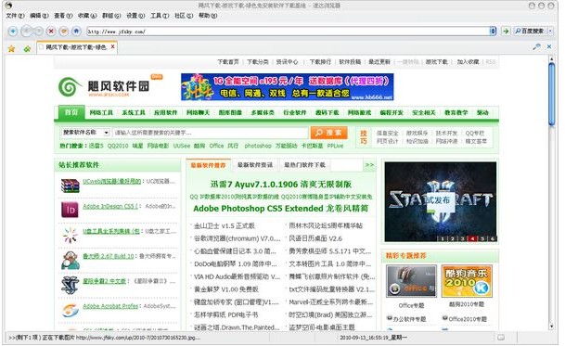
Task: Click the Adobe InDesign Id icon
Action: pos(70,210)
